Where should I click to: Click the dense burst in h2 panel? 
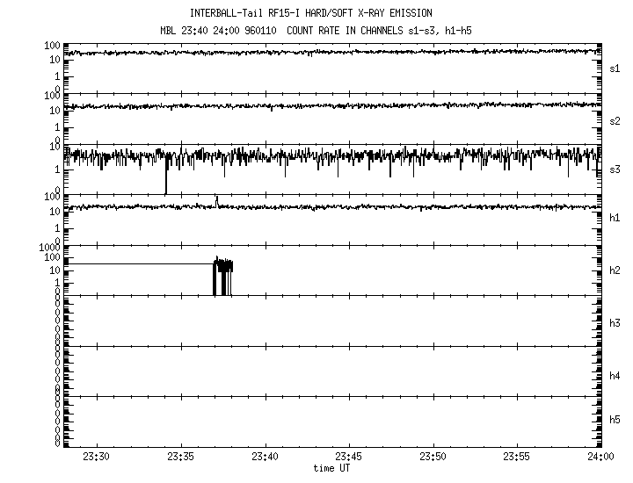pos(223,274)
